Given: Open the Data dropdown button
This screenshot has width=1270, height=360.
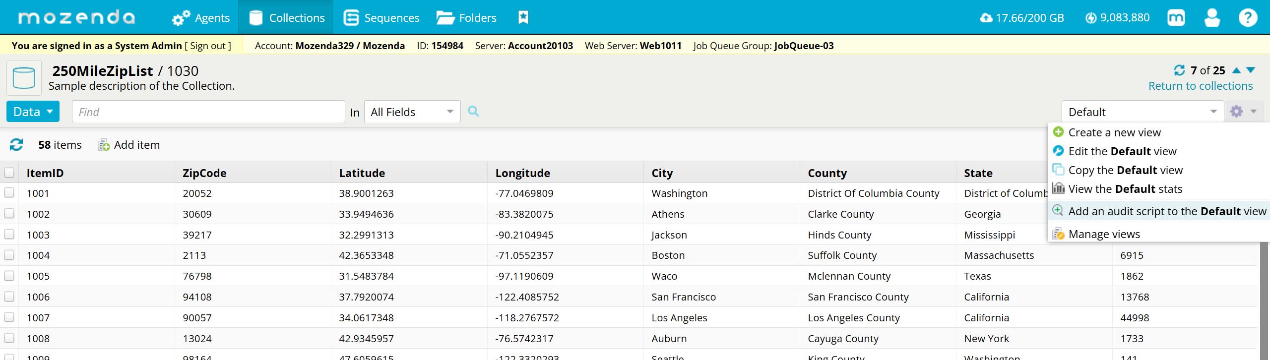Looking at the screenshot, I should pyautogui.click(x=33, y=112).
